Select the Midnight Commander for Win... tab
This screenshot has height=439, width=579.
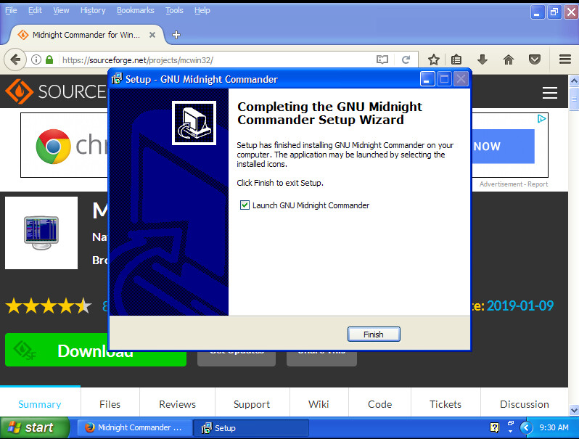click(x=86, y=35)
